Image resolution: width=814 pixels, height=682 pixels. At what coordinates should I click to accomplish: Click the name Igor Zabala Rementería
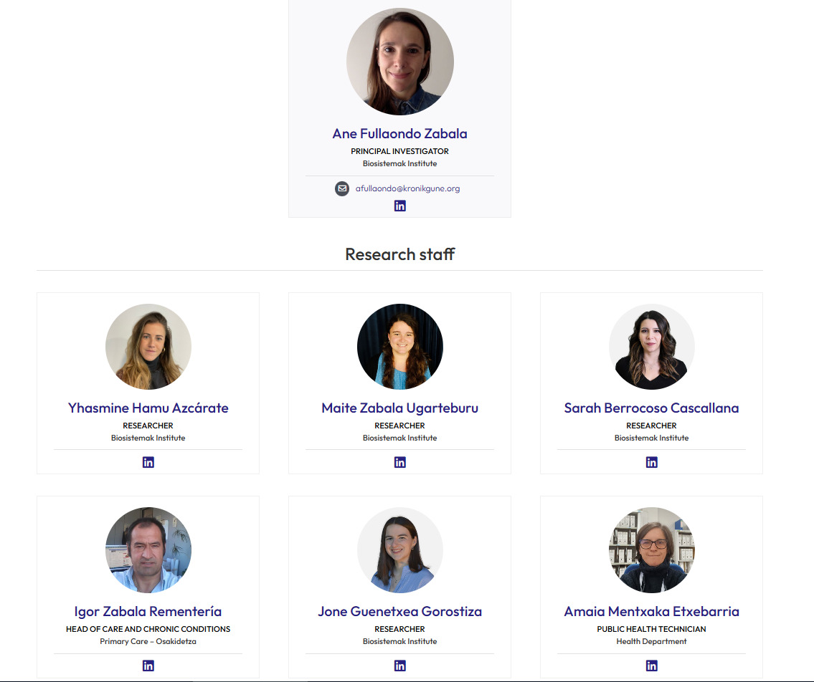(148, 612)
